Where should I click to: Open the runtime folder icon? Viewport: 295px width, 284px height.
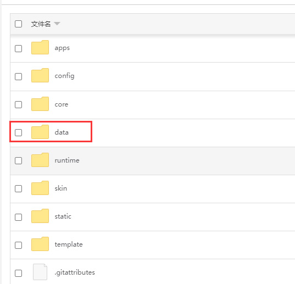[x=40, y=160]
